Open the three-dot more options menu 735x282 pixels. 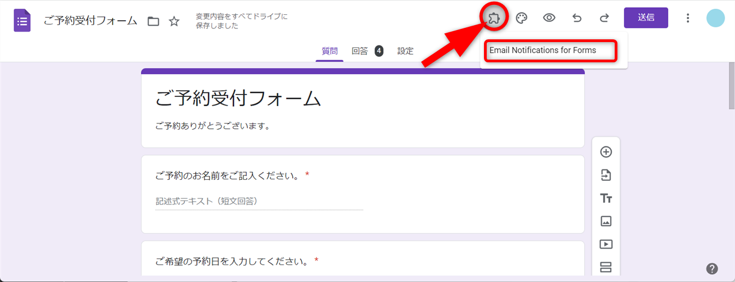coord(688,18)
